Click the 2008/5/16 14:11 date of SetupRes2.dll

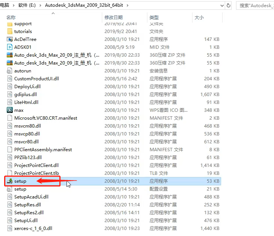[x=122, y=212]
